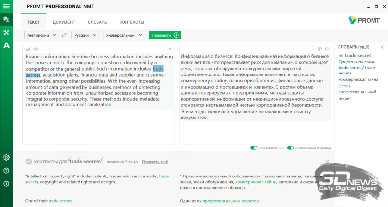Toggle the 'мои настройки' switch
This screenshot has height=207, width=388.
254,148
